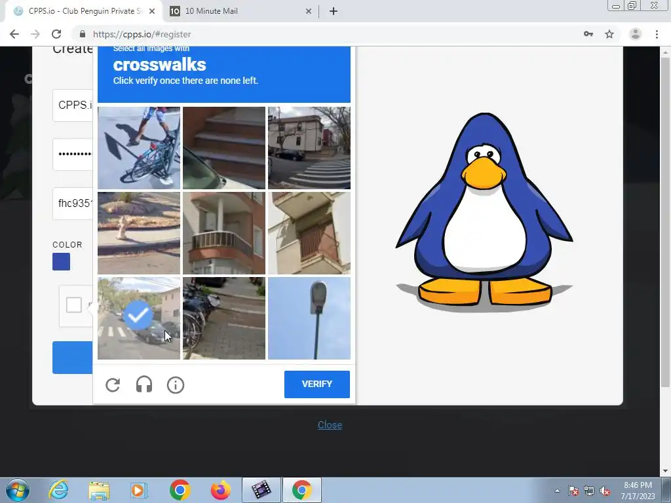
Task: Select the fire hydrant tile
Action: click(x=139, y=233)
